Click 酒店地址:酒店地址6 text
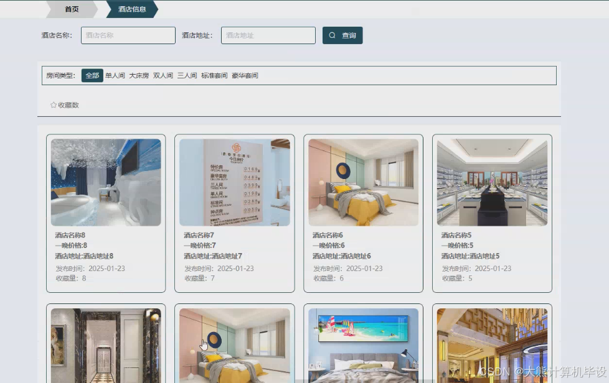This screenshot has width=609, height=383. tap(342, 256)
